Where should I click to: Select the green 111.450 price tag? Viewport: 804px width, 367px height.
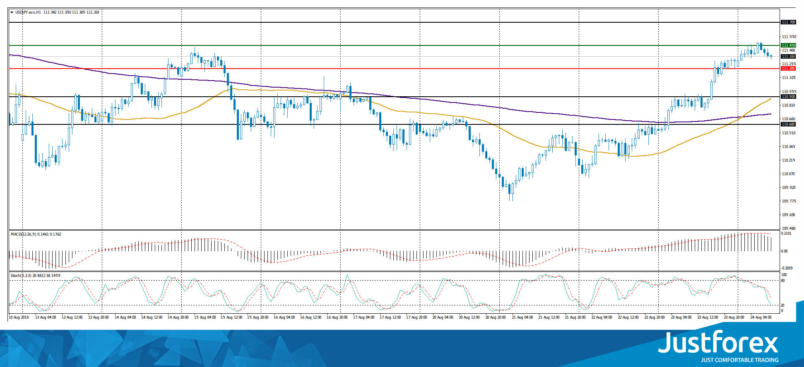[x=788, y=45]
